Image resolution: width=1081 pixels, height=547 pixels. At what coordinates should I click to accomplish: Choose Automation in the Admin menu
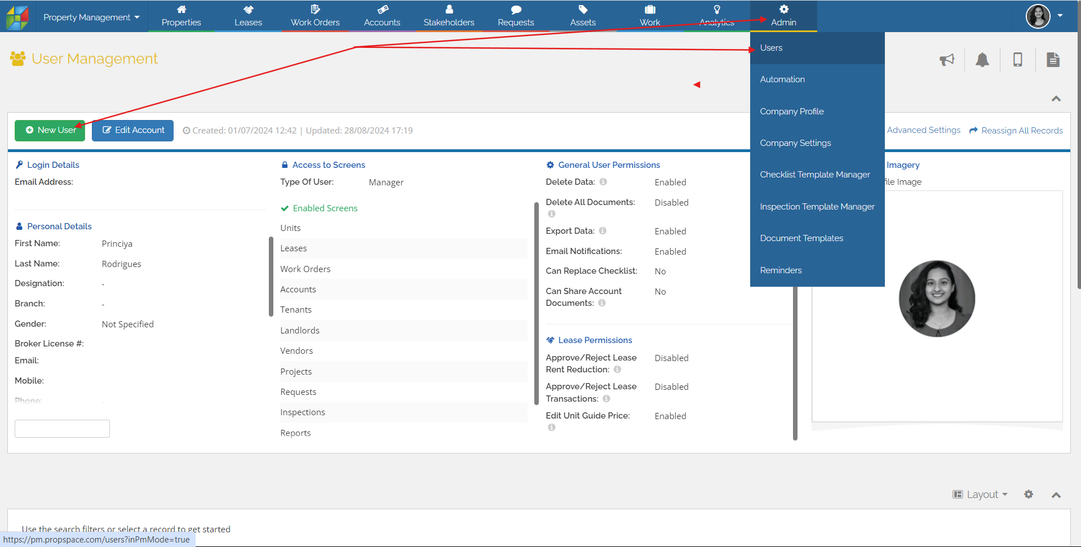[x=782, y=79]
